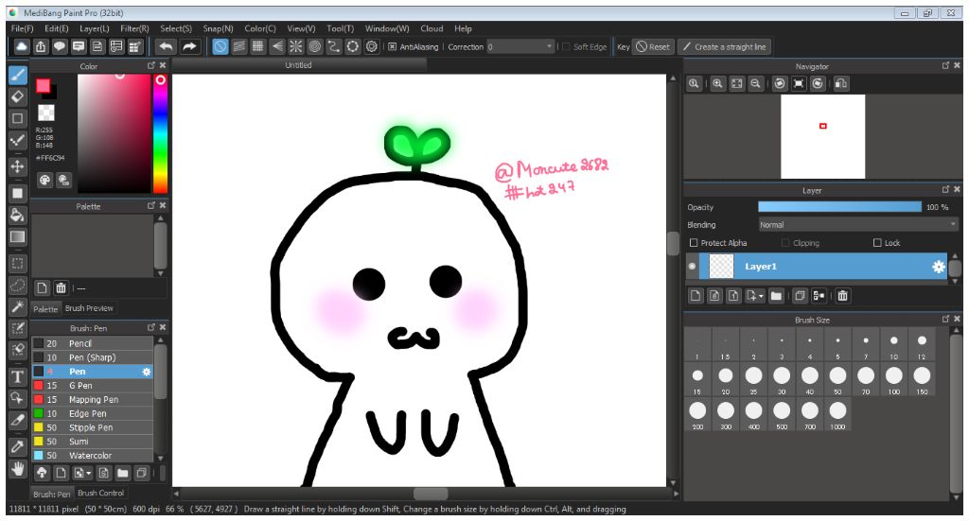
Task: Duplicate layer icon in Layer panel
Action: [800, 296]
